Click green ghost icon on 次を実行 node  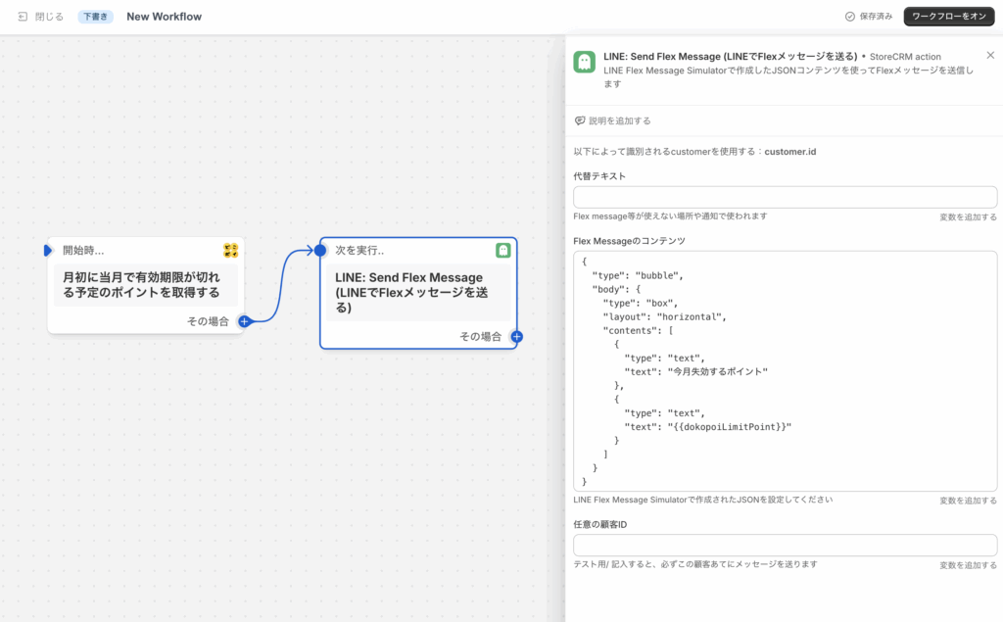coord(502,251)
